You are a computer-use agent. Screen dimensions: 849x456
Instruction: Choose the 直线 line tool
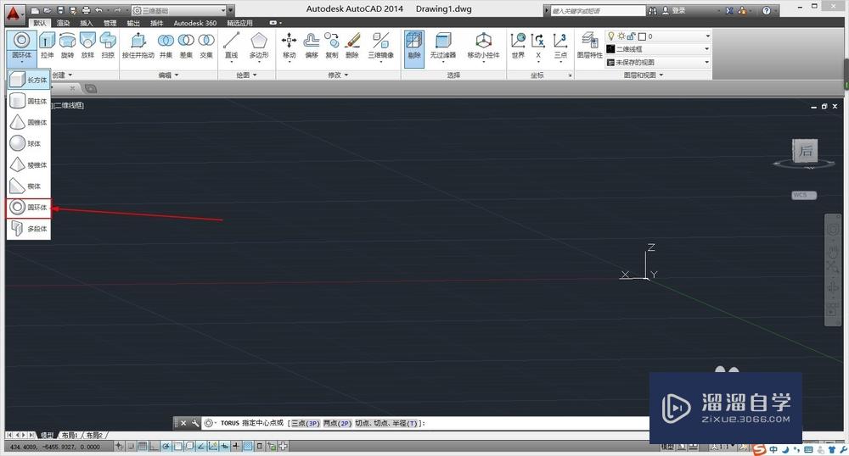click(231, 46)
